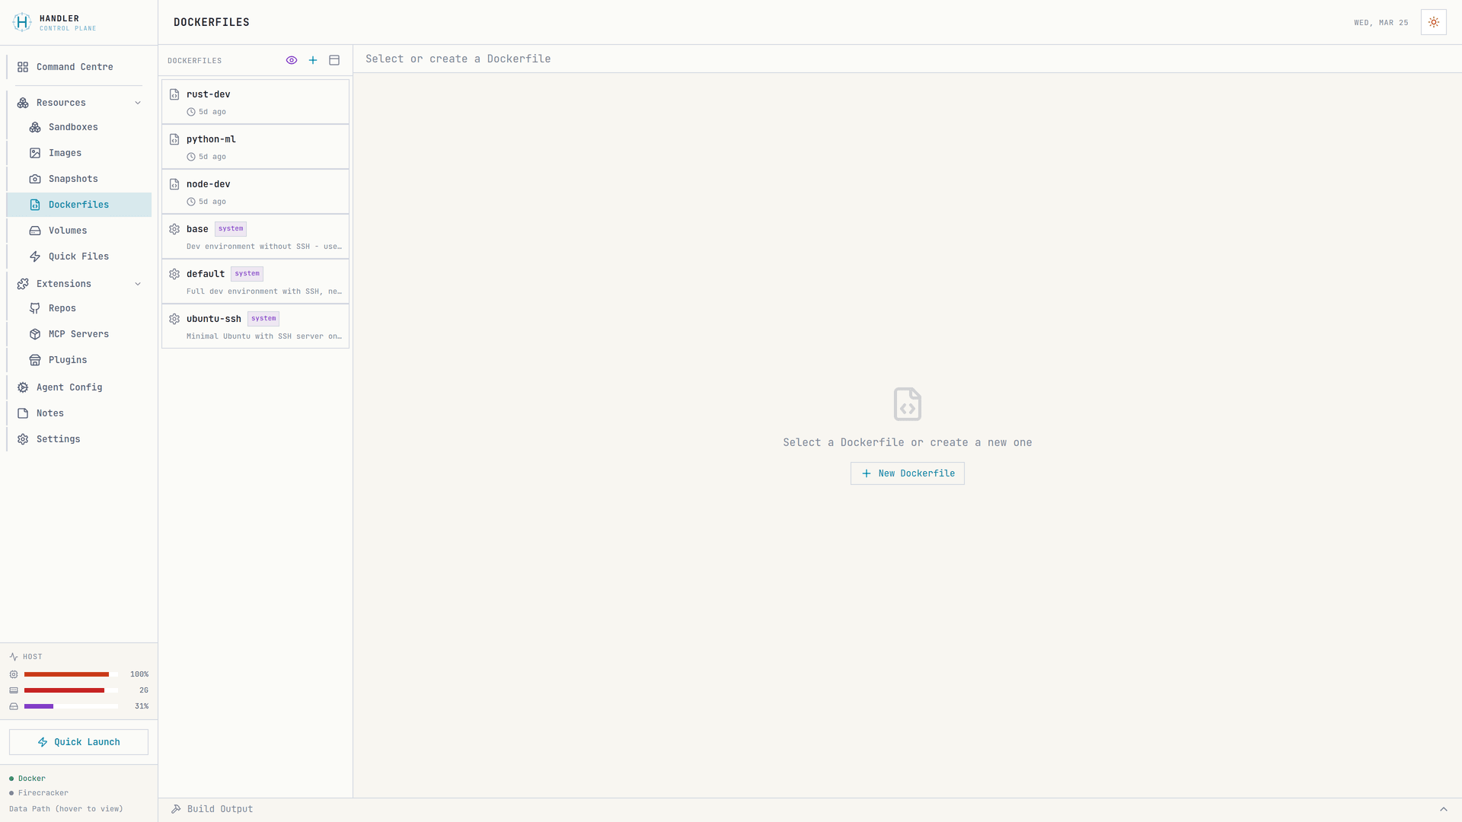Click the Snapshots camera icon
The width and height of the screenshot is (1462, 822).
35,179
